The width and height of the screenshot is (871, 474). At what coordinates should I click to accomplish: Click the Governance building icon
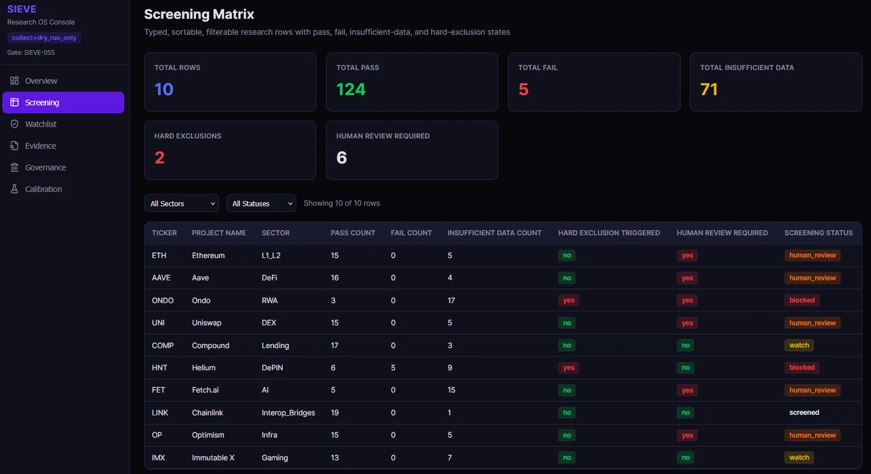pos(14,167)
